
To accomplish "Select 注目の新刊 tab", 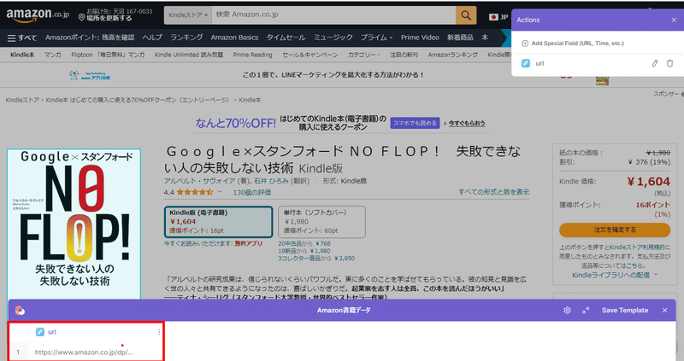I will point(404,55).
